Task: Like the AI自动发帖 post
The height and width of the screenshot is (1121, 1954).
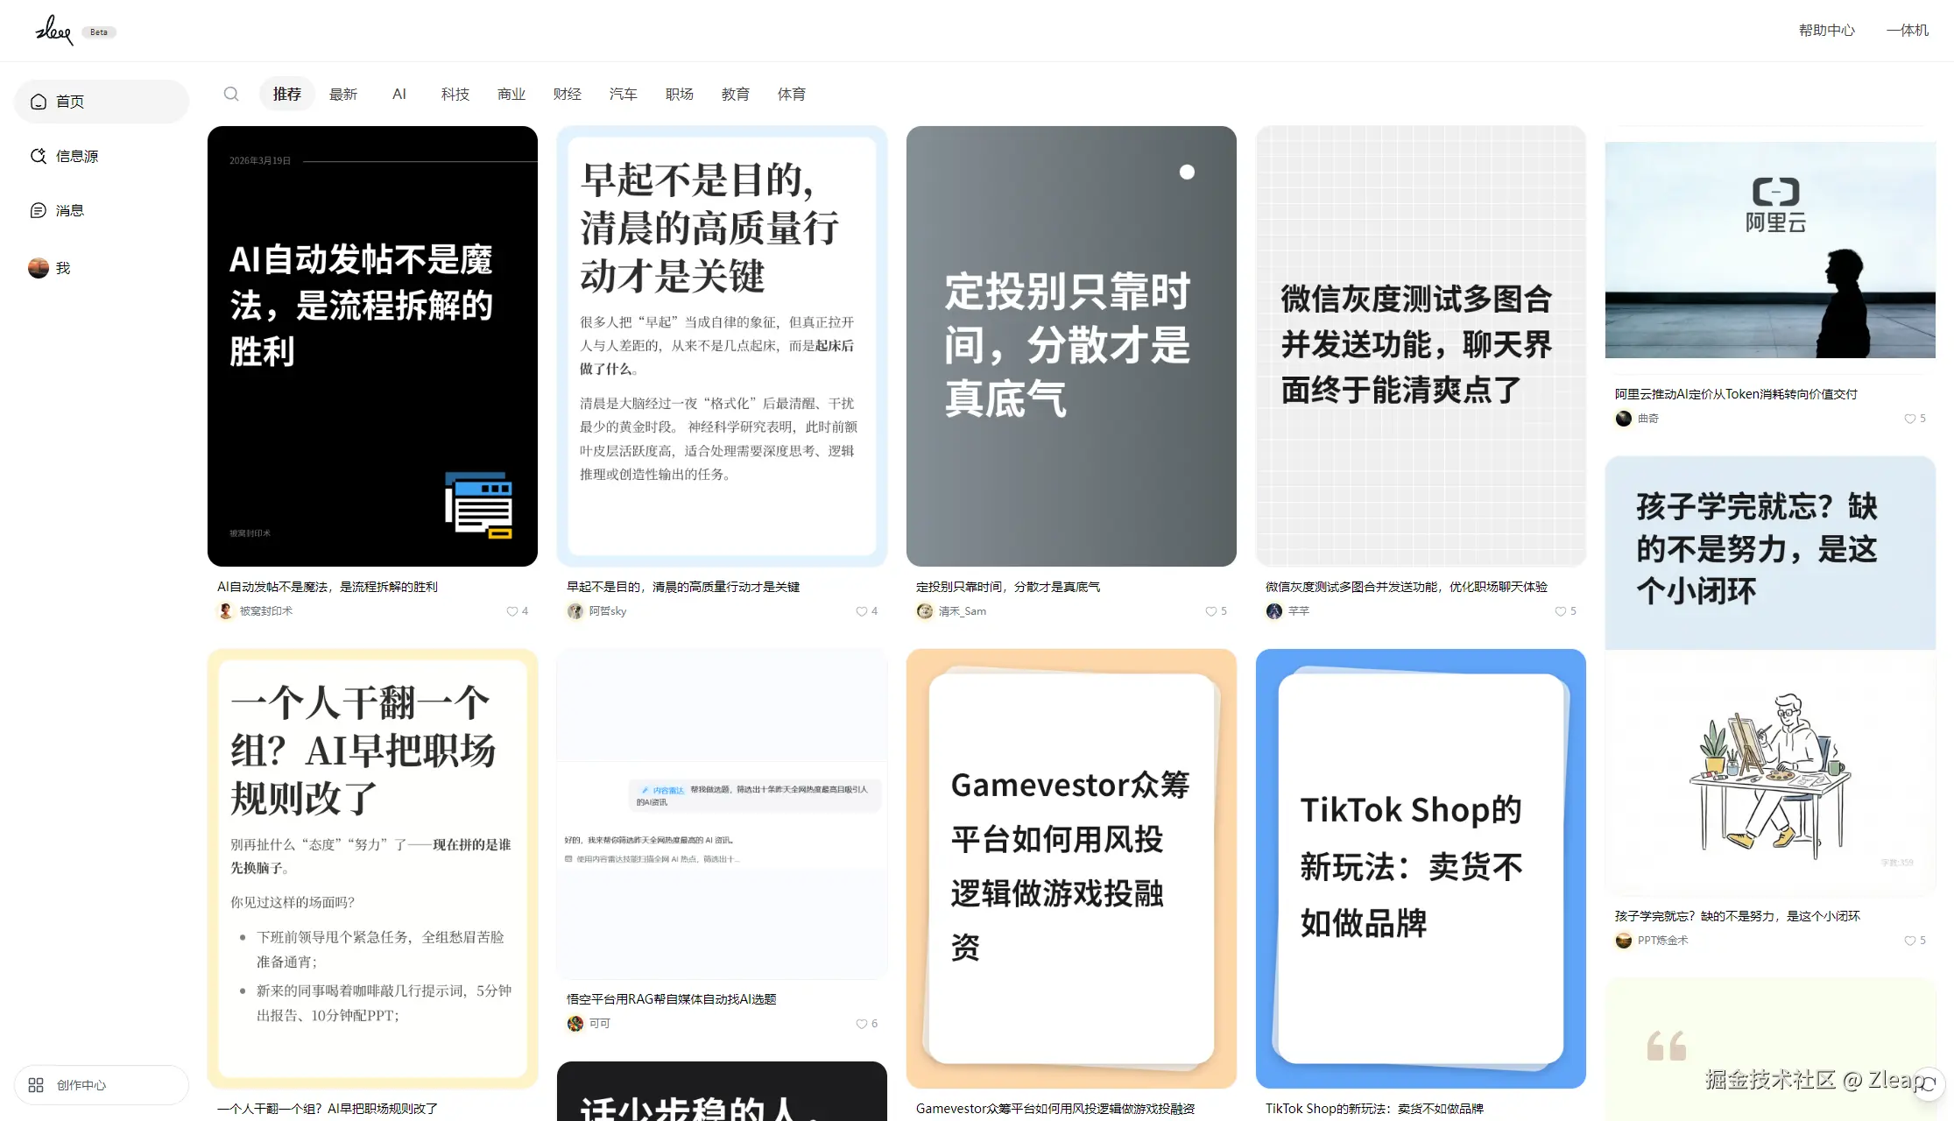Action: 511,611
